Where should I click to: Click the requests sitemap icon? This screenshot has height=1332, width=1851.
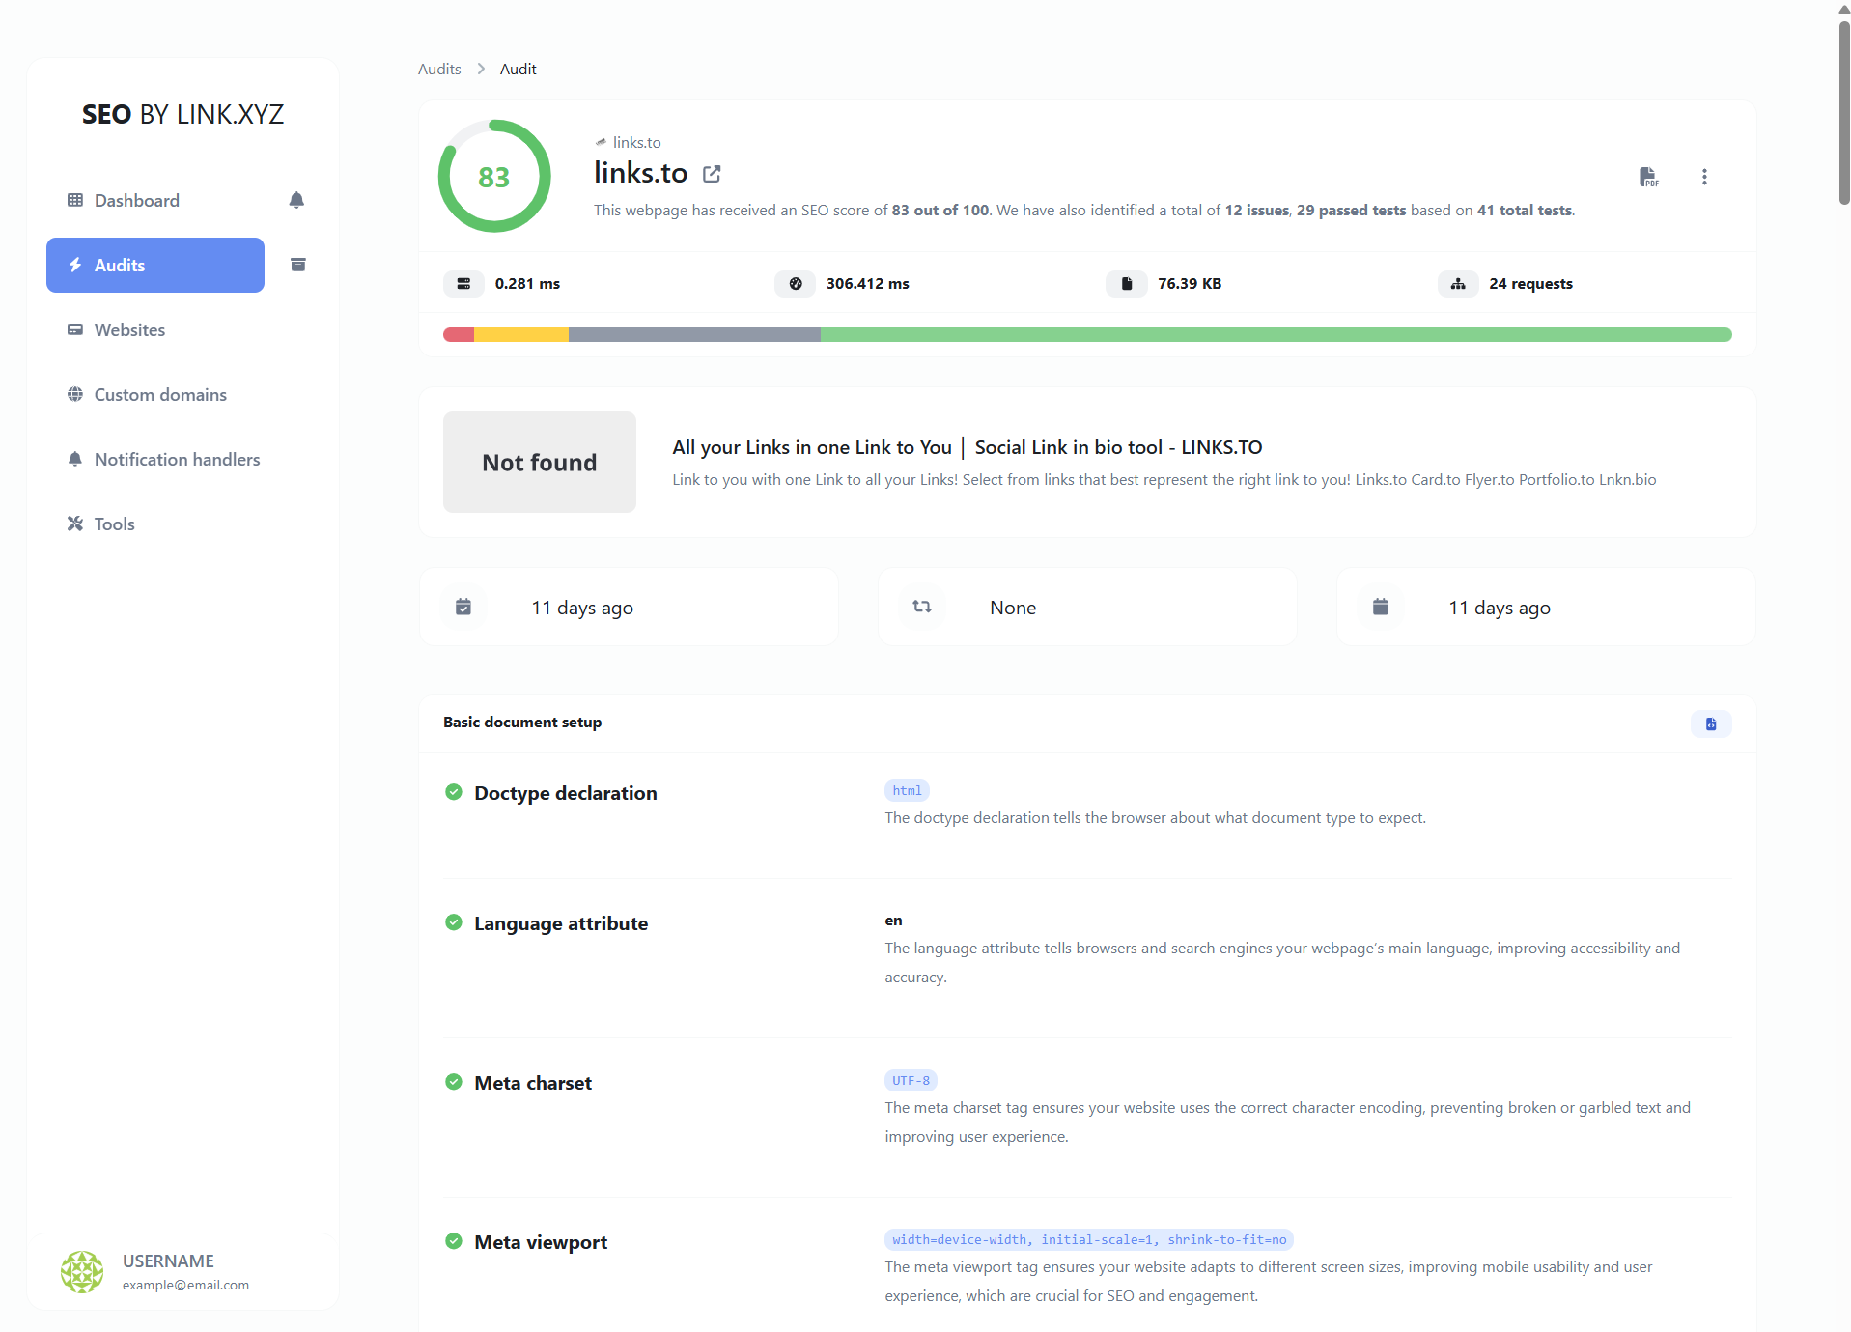click(1458, 283)
